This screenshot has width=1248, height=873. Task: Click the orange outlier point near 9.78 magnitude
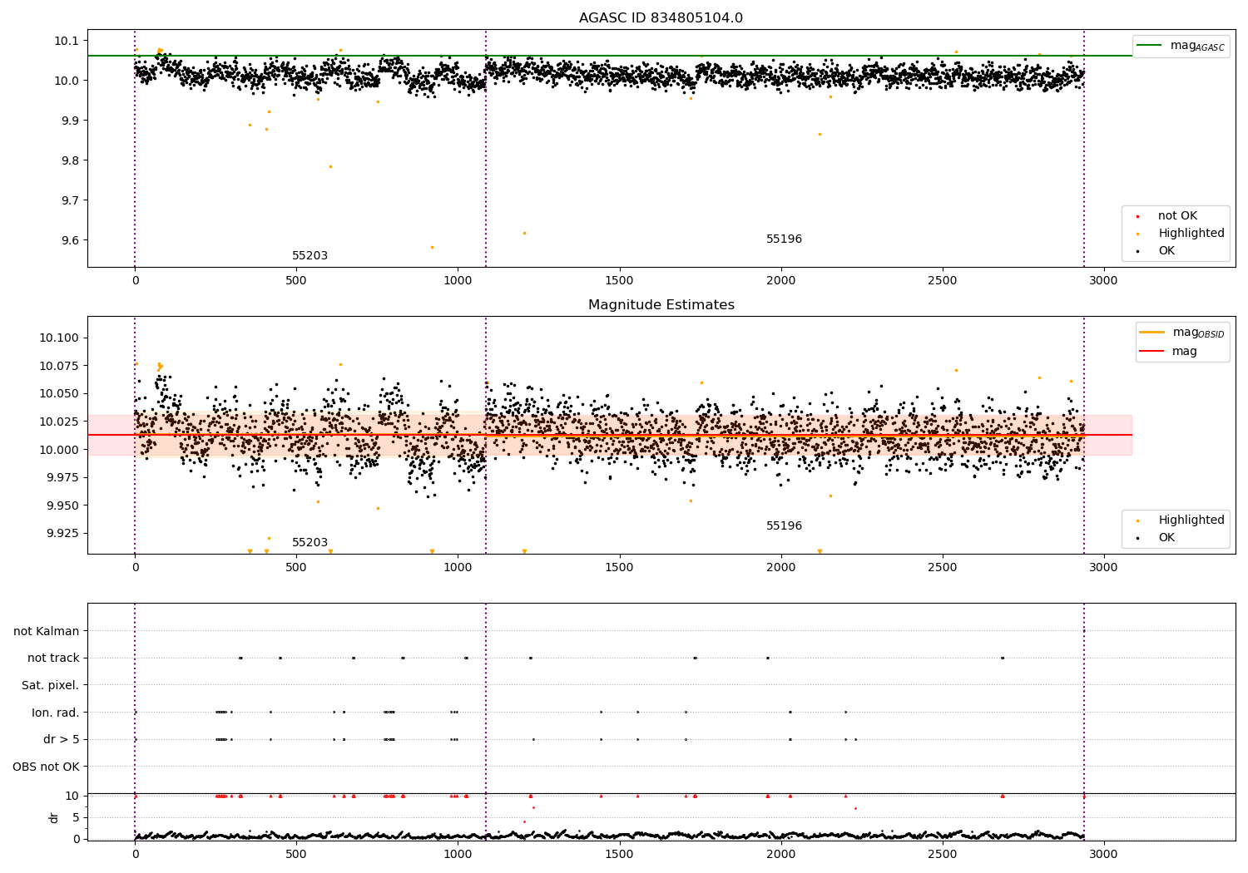coord(330,166)
